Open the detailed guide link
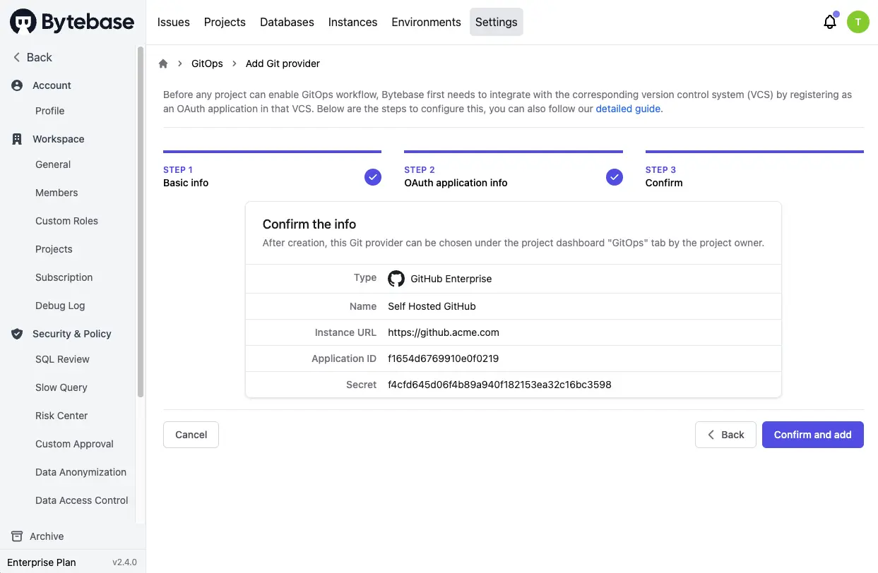878x573 pixels. (x=628, y=109)
